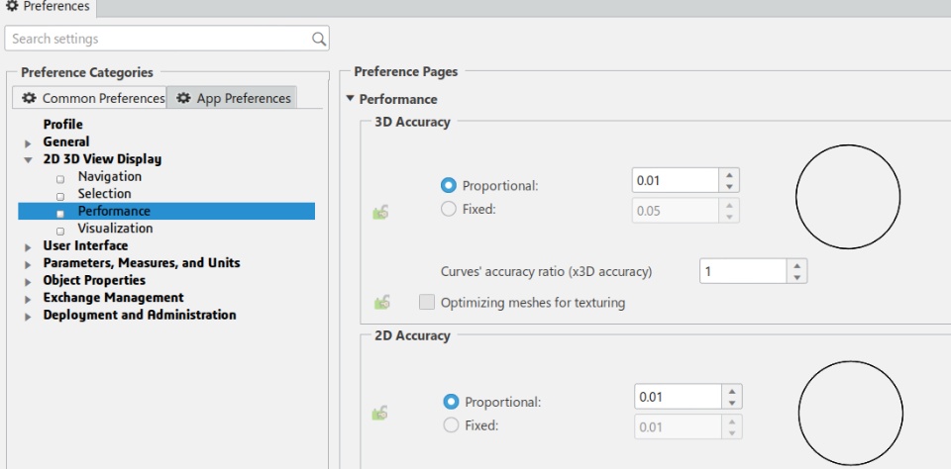Open the Profile preferences page

pos(62,125)
